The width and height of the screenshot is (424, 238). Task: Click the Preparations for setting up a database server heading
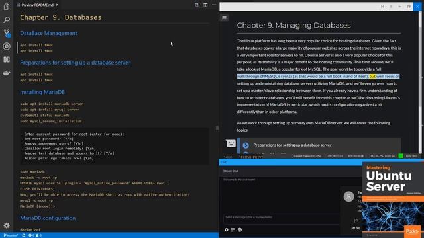pyautogui.click(x=75, y=63)
